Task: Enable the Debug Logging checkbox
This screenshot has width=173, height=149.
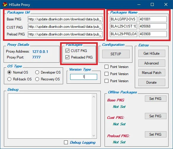Action: pos(66,142)
